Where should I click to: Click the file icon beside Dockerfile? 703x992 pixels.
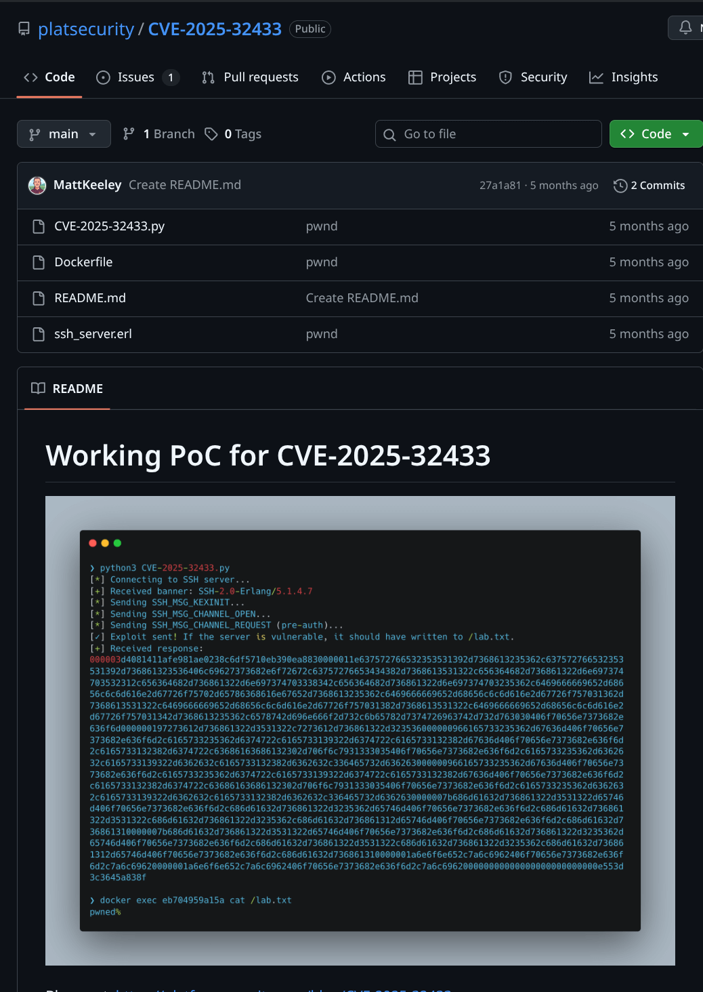coord(39,262)
